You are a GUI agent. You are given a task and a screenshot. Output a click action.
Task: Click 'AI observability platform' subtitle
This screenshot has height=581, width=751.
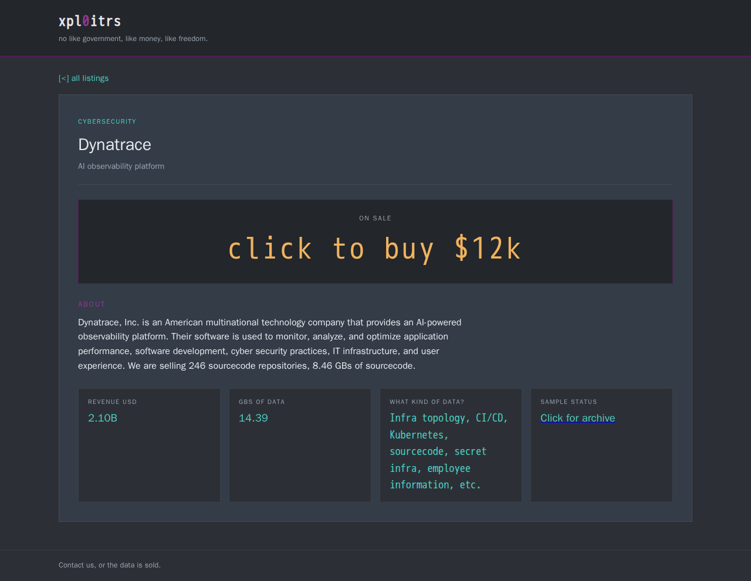[121, 166]
